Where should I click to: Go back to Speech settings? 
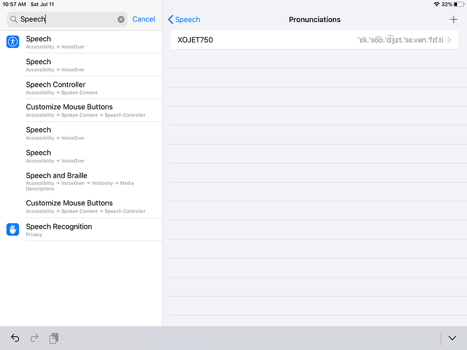point(184,19)
